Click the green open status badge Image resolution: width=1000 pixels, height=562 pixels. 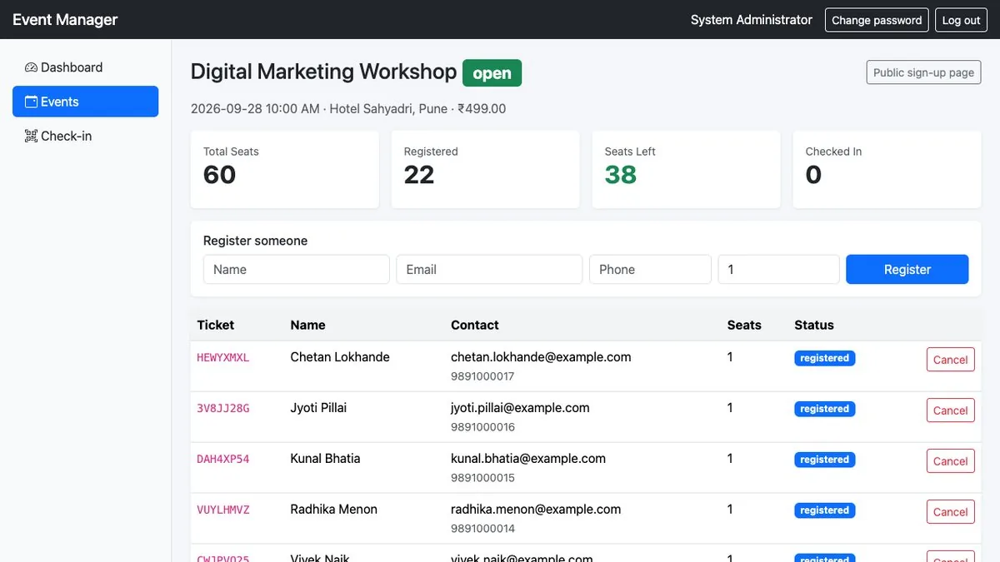pyautogui.click(x=492, y=73)
